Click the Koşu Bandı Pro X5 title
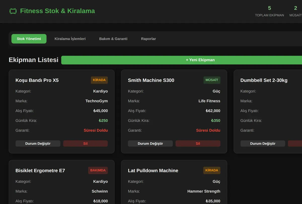The image size is (302, 204). pyautogui.click(x=37, y=80)
